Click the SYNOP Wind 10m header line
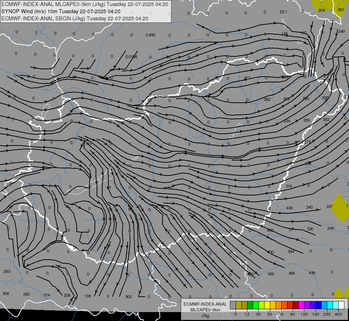The height and width of the screenshot is (321, 349). click(x=61, y=11)
